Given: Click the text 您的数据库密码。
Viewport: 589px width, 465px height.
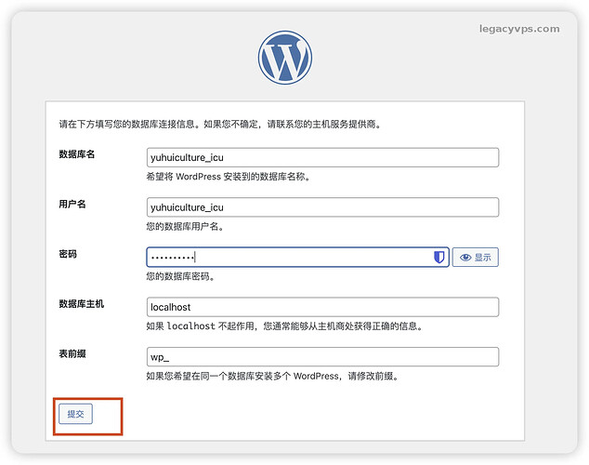Looking at the screenshot, I should click(x=180, y=276).
